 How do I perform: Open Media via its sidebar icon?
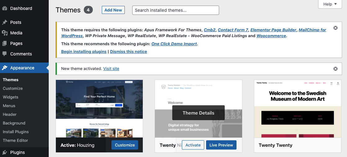[x=5, y=33]
